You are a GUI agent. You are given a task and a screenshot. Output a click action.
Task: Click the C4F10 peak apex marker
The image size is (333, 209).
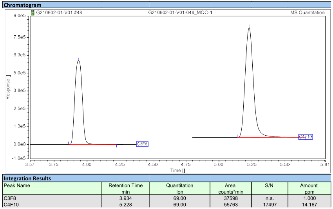coord(249,26)
